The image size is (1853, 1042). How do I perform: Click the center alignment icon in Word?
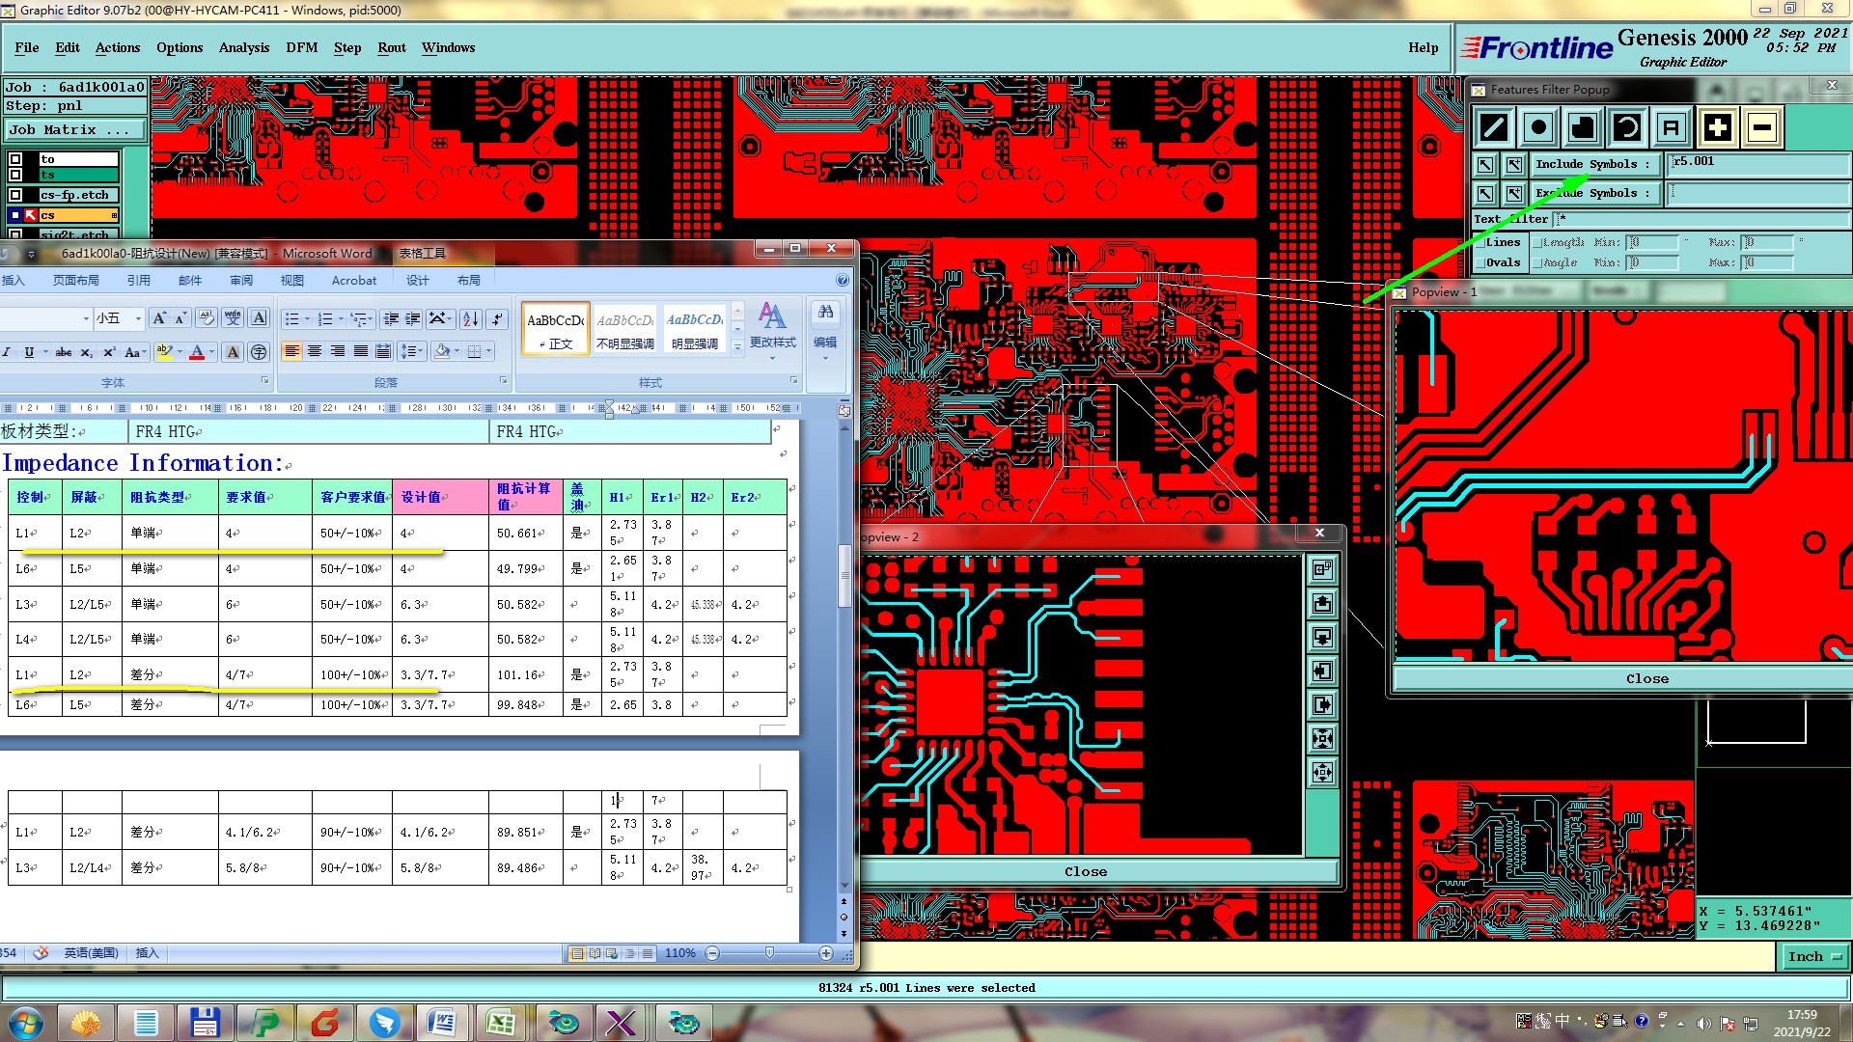click(x=315, y=351)
